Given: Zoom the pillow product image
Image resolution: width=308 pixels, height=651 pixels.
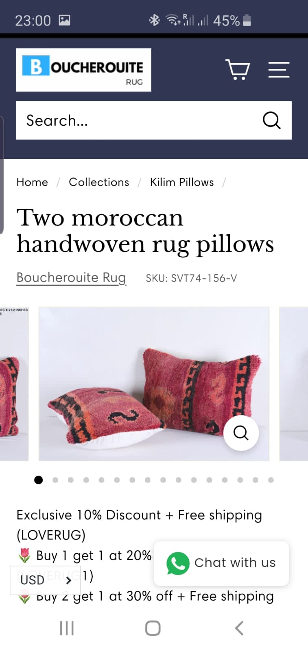Looking at the screenshot, I should (x=241, y=433).
